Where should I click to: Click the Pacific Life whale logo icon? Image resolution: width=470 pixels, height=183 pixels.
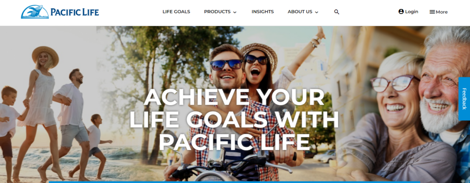[35, 12]
